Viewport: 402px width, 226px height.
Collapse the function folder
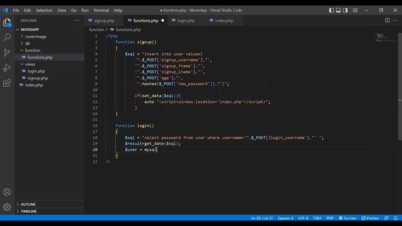[x=50, y=50]
